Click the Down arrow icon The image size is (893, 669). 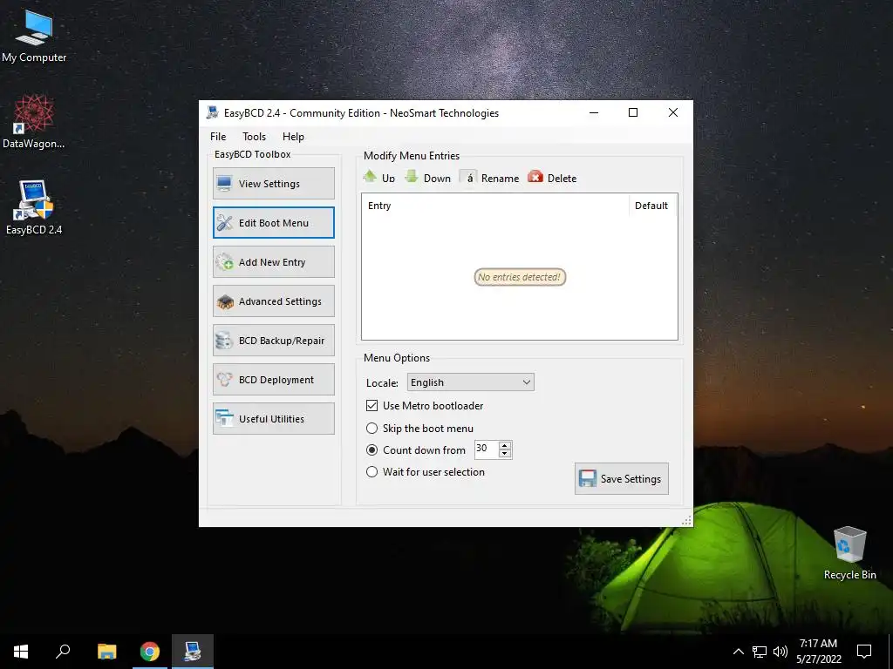pos(412,176)
